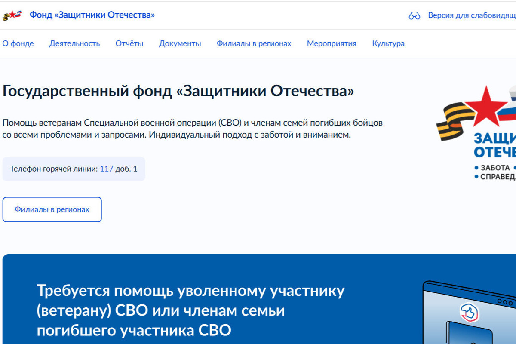
Task: Click the Телефон горячей линии label
Action: click(54, 169)
